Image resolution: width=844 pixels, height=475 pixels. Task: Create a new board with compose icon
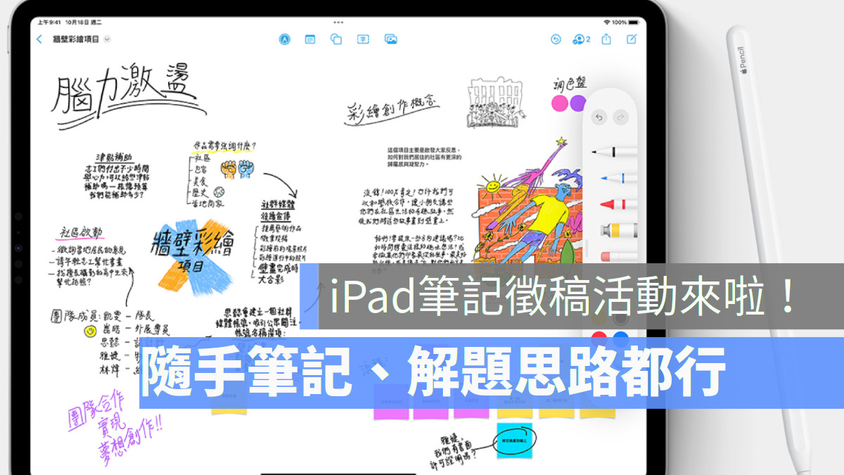632,39
